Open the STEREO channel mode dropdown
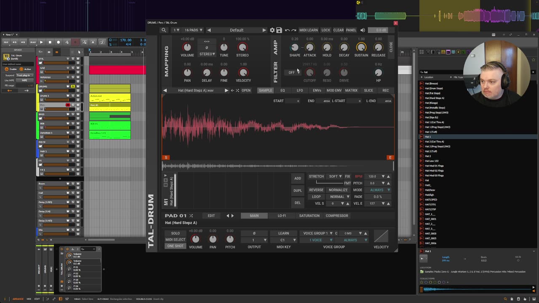Viewport: 539px width, 303px height. [x=207, y=54]
